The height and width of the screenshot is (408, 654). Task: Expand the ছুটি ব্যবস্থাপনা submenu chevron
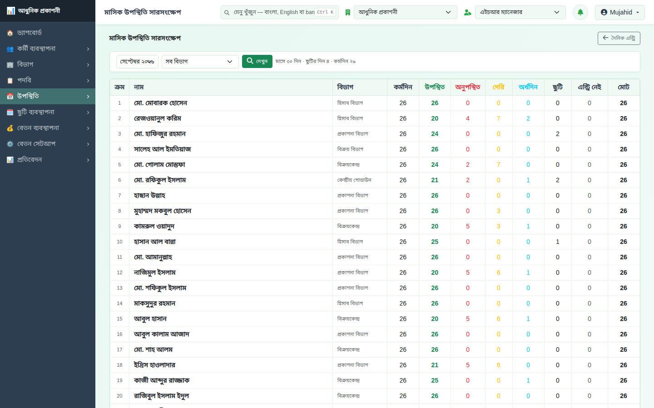point(88,112)
